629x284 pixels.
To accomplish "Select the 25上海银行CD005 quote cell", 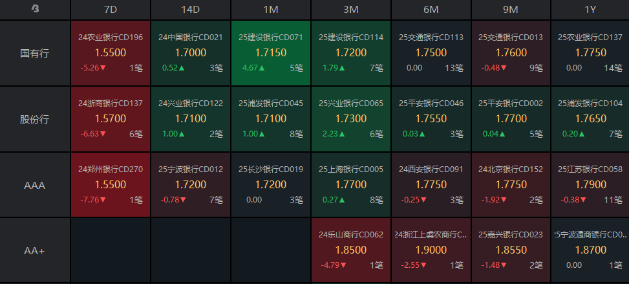I will click(351, 185).
